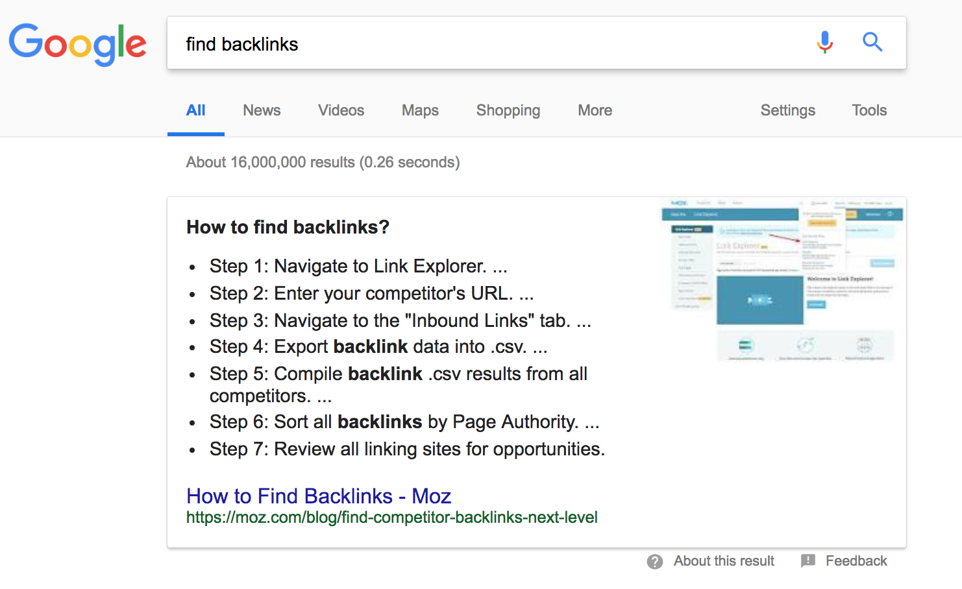Image resolution: width=962 pixels, height=589 pixels.
Task: Click the About this result text
Action: 723,560
